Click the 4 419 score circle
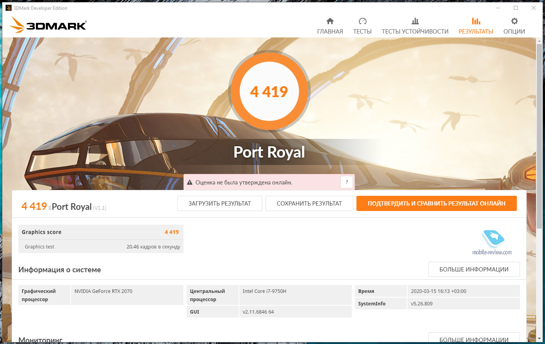The image size is (545, 344). pyautogui.click(x=269, y=91)
